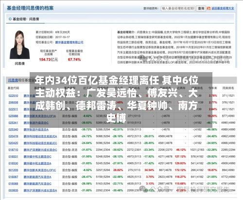Click the 46.12% return value
Screen dimensions: 243x200
tap(181, 150)
